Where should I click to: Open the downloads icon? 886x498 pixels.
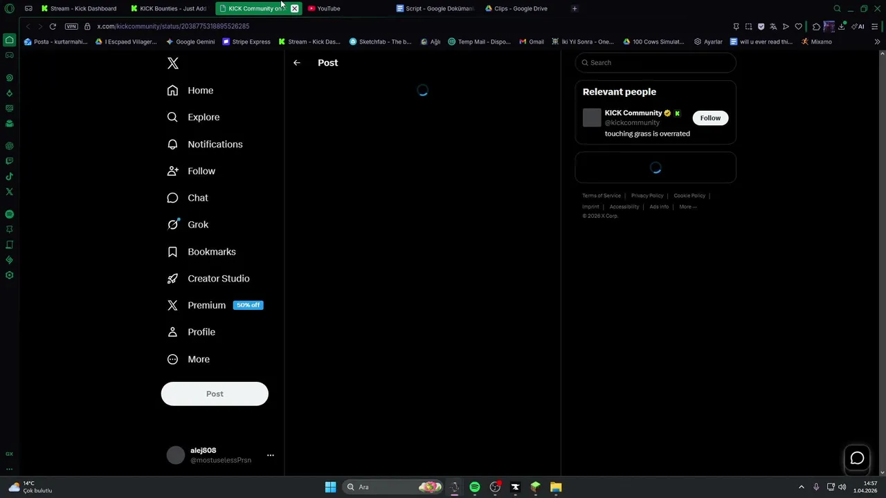tap(842, 26)
